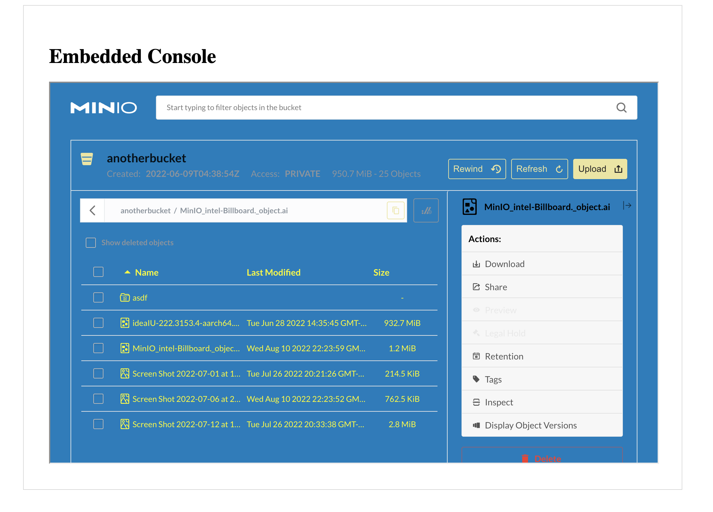This screenshot has width=713, height=512.
Task: Click the asdf folder icon
Action: coord(125,297)
